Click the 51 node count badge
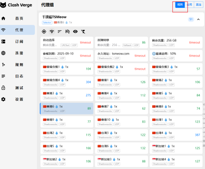 [x=191, y=19]
